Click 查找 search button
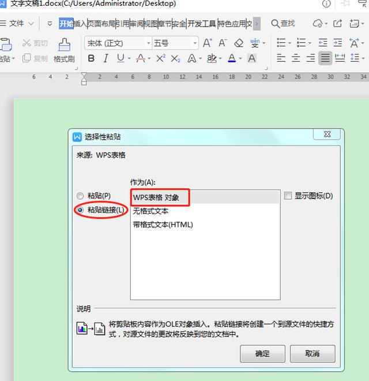369x381 pixels. pyautogui.click(x=283, y=24)
